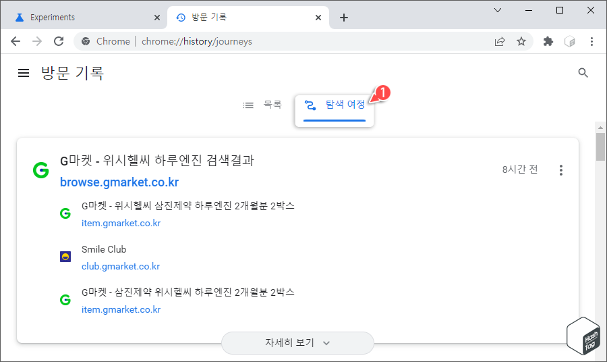Click the page scrollbar thumb
Image resolution: width=607 pixels, height=362 pixels.
600,147
